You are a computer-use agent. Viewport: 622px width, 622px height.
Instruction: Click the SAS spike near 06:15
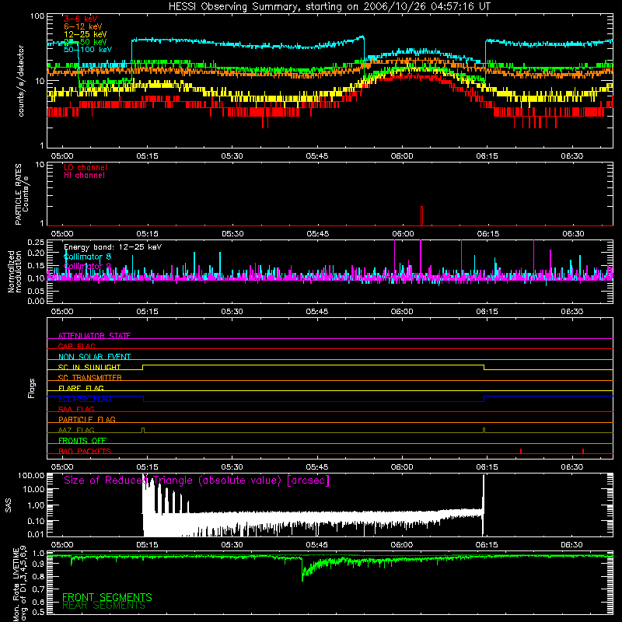point(483,504)
